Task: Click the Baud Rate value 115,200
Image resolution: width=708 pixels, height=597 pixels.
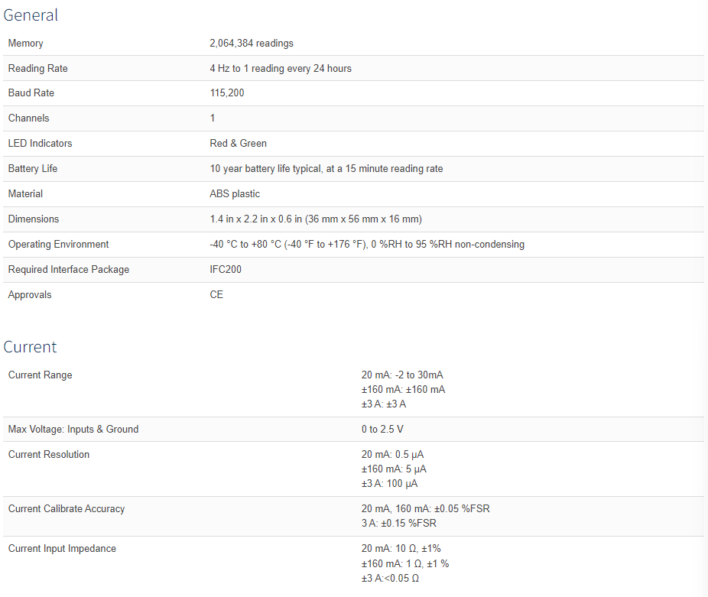Action: click(227, 93)
